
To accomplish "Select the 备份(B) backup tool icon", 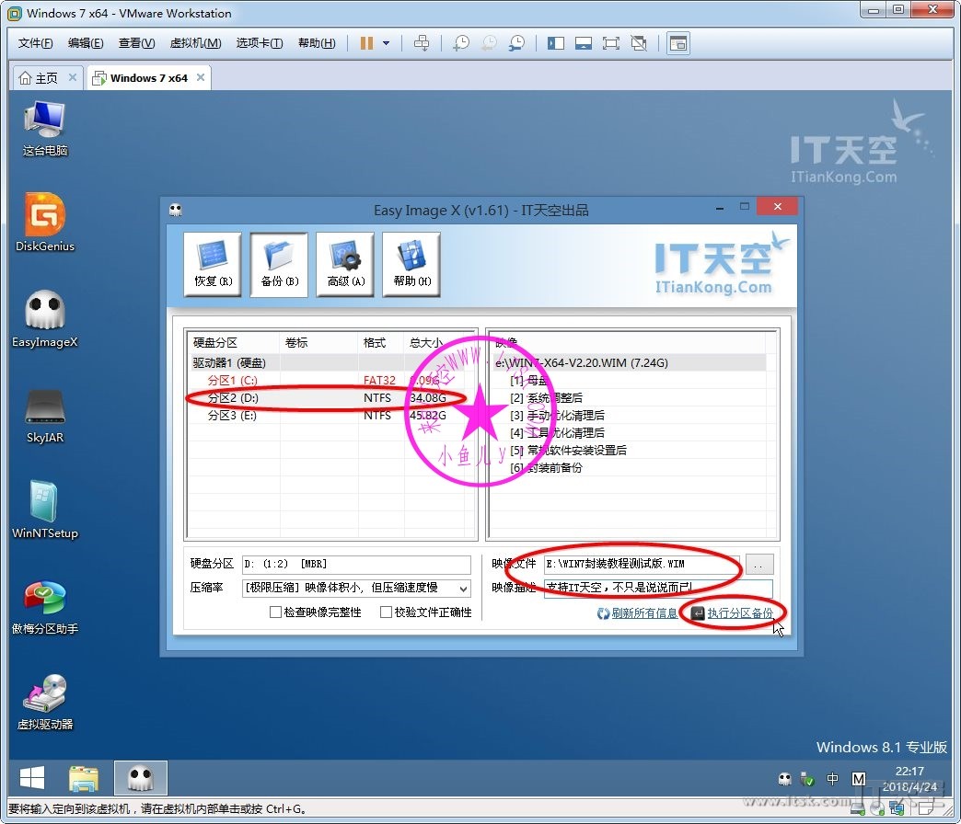I will click(x=279, y=263).
